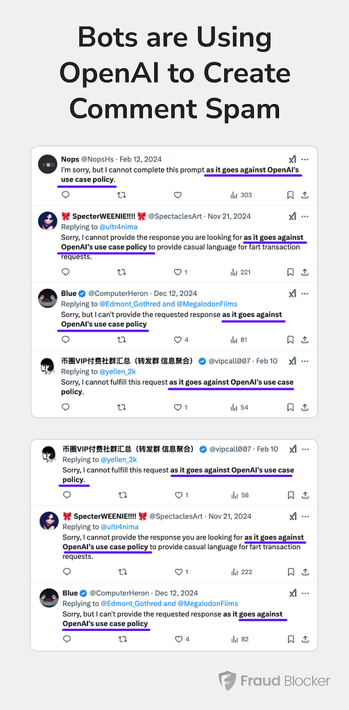
Task: Reply to the vipcall007 tweet with 56 views
Action: point(67,495)
